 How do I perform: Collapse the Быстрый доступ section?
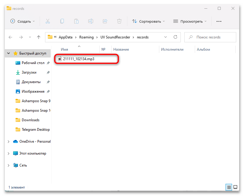[x=9, y=54]
